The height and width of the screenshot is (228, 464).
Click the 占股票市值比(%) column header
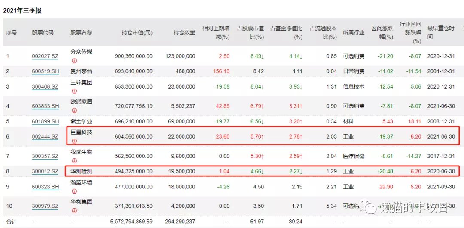tap(250, 33)
